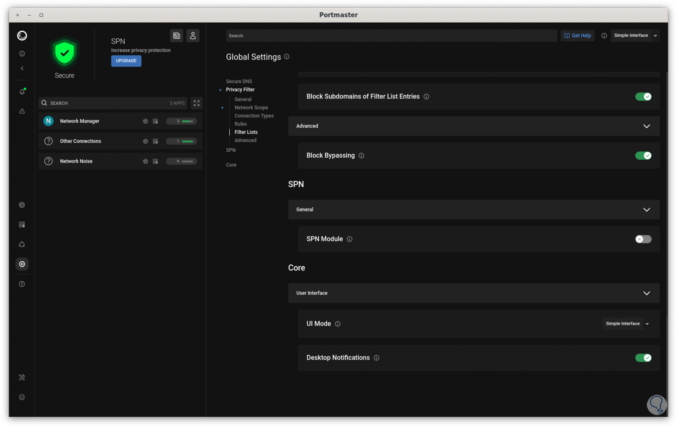Open the Network Noise activity radar icon
677x427 pixels.
tap(145, 161)
